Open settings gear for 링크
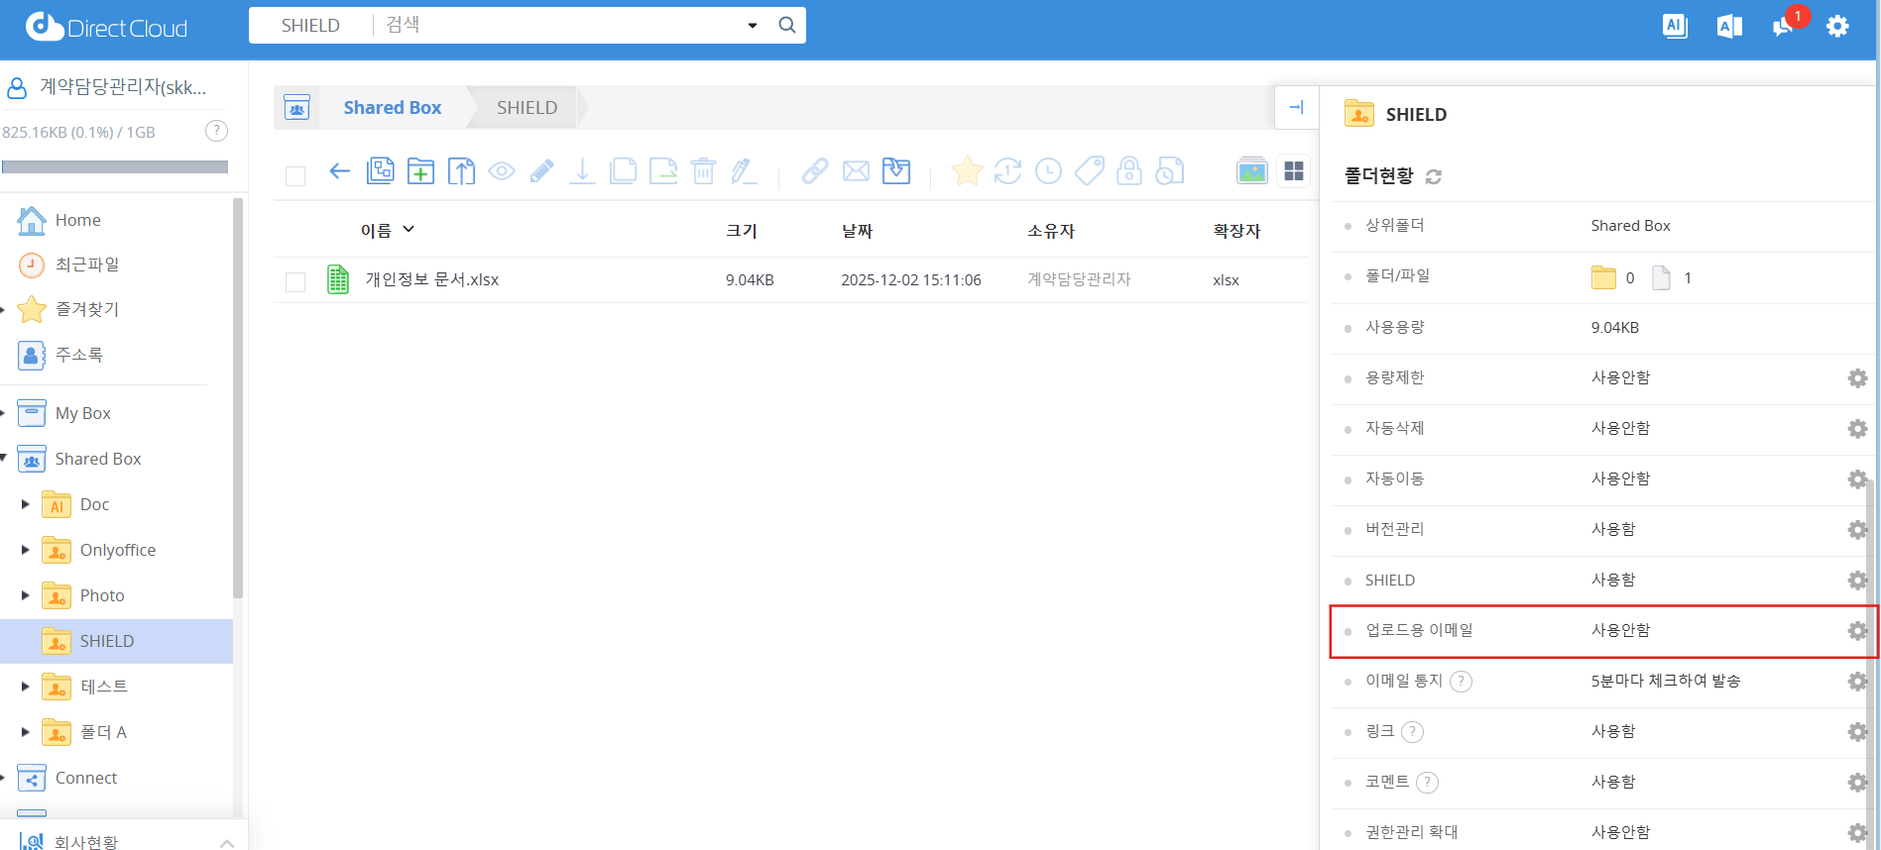This screenshot has height=850, width=1881. pyautogui.click(x=1857, y=732)
